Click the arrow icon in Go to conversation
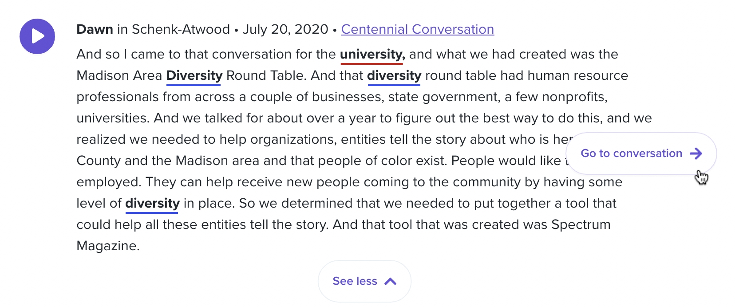The width and height of the screenshot is (735, 307). [696, 153]
